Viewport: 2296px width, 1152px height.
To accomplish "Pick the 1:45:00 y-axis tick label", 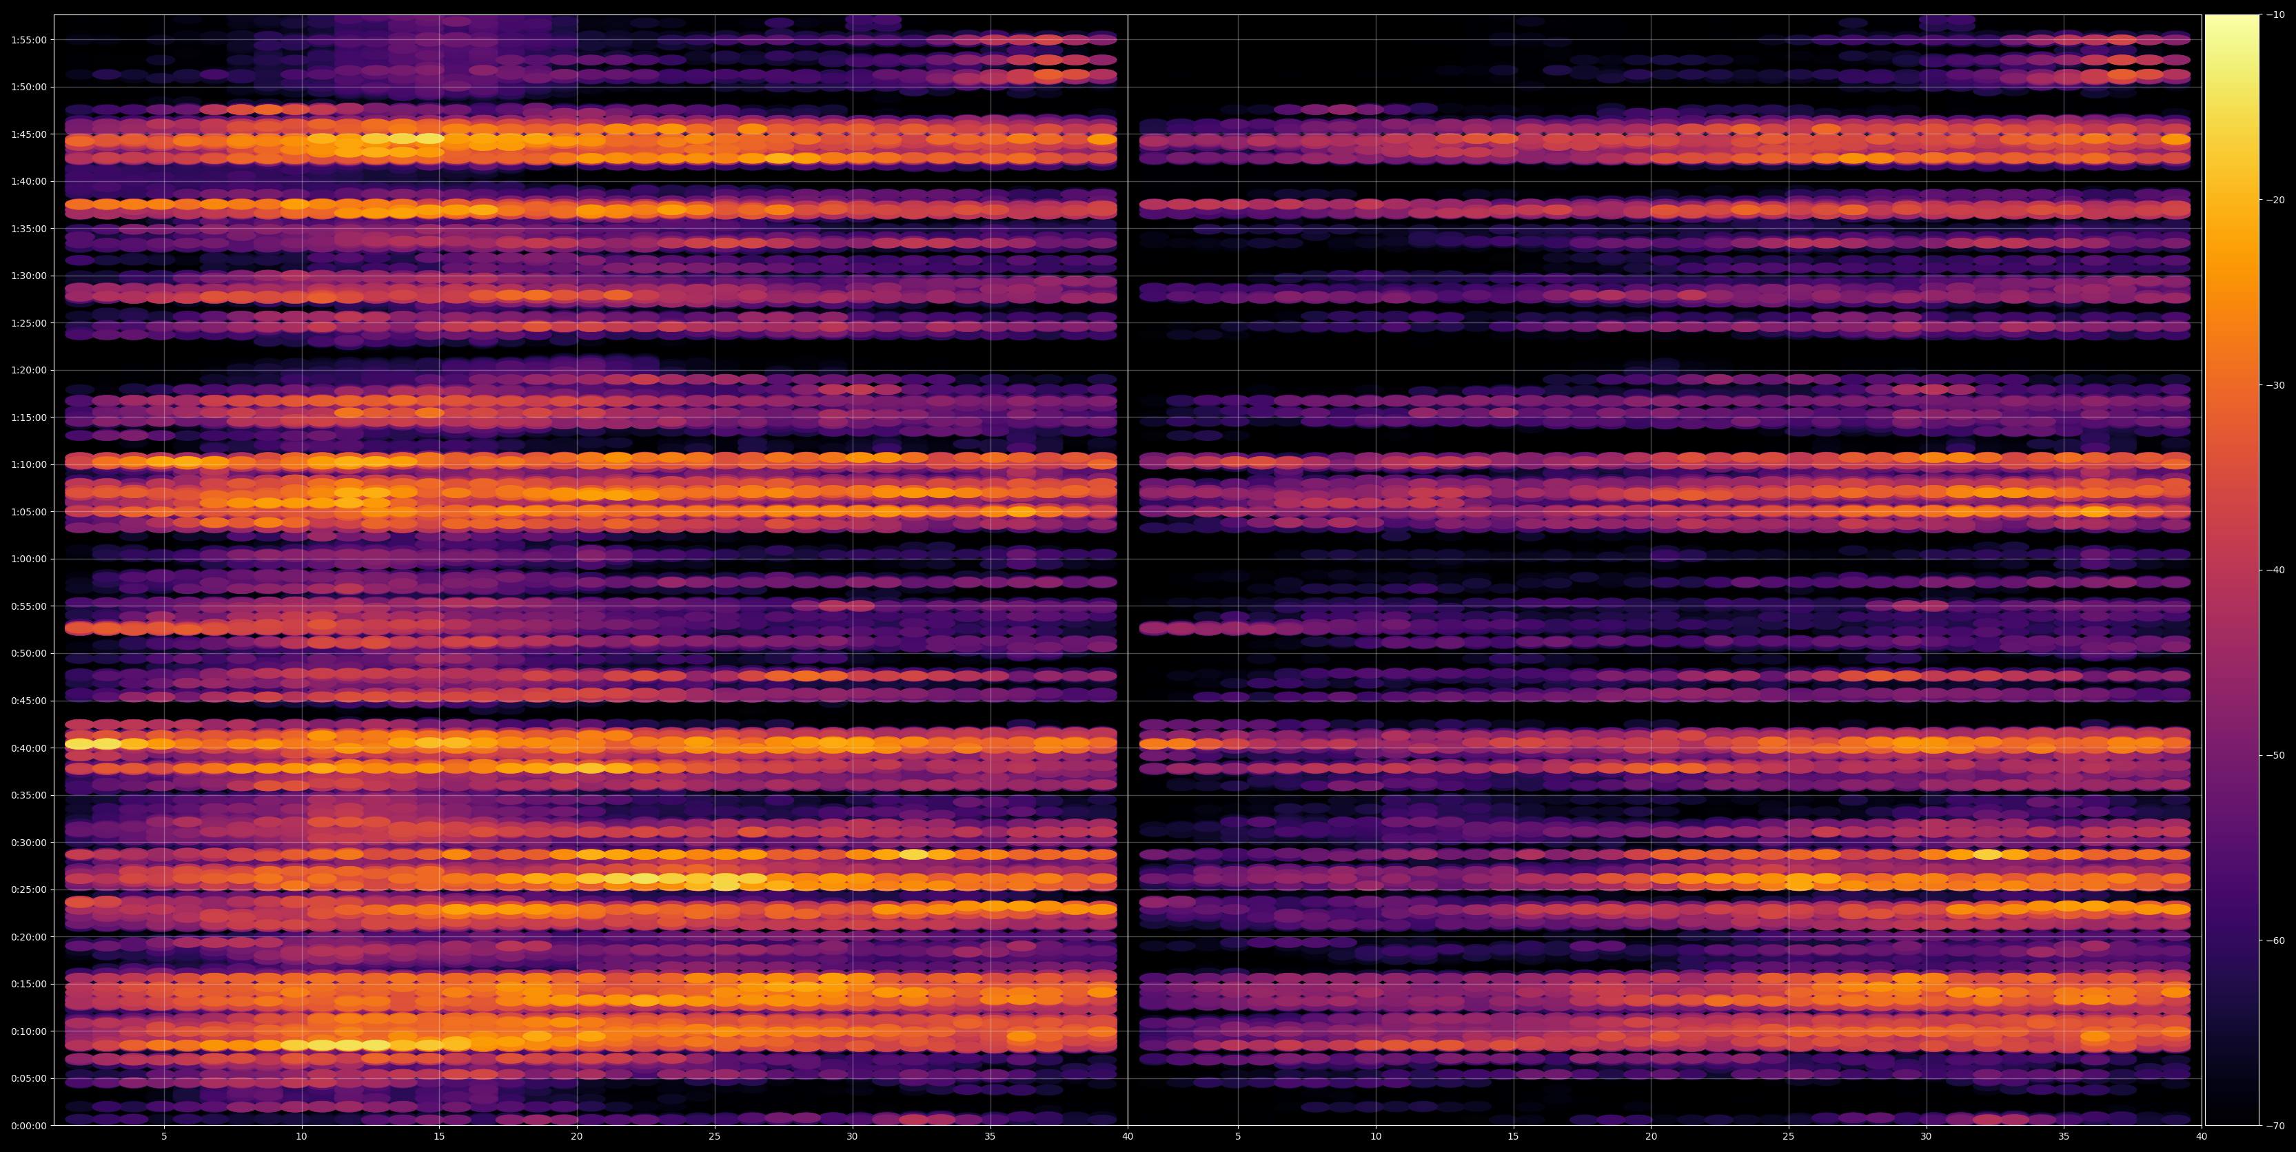I will coord(28,134).
